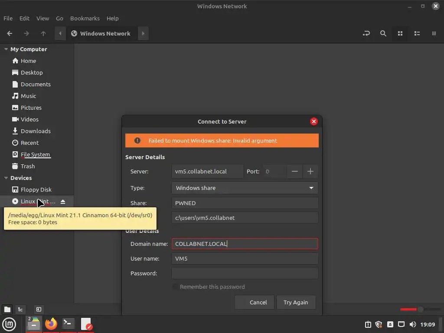Screen dimensions: 444x333
Task: Open the update manager shield tray icon
Action: click(x=379, y=324)
